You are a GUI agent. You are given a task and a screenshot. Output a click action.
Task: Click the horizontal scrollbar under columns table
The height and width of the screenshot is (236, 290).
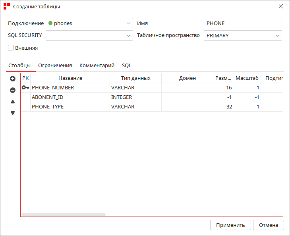click(x=64, y=215)
